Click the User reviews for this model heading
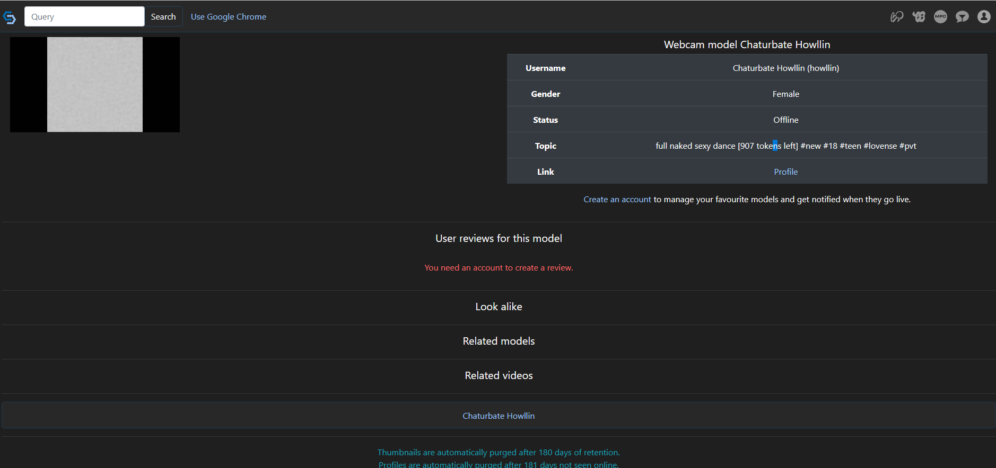This screenshot has height=468, width=996. pos(499,238)
